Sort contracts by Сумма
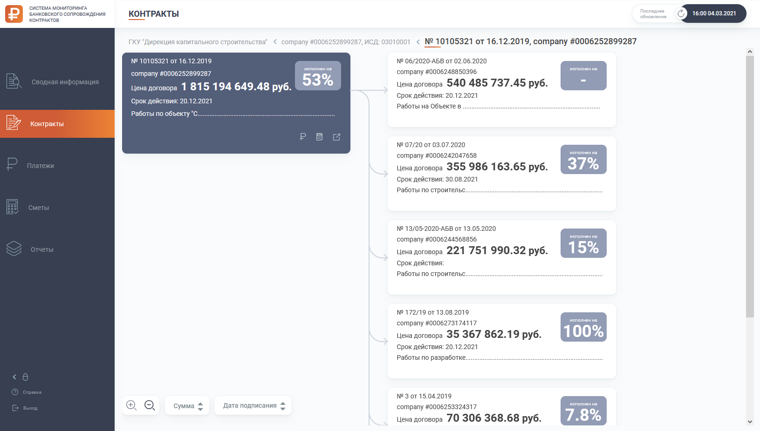The height and width of the screenshot is (431, 760). pyautogui.click(x=187, y=406)
